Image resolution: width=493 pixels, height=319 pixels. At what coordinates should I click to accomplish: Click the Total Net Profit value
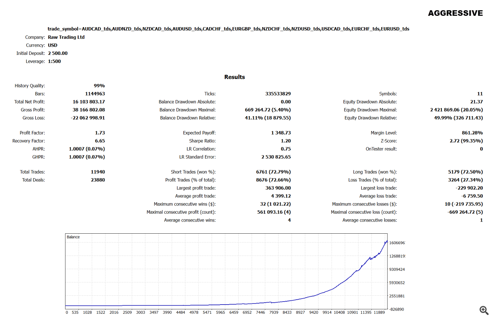click(89, 102)
